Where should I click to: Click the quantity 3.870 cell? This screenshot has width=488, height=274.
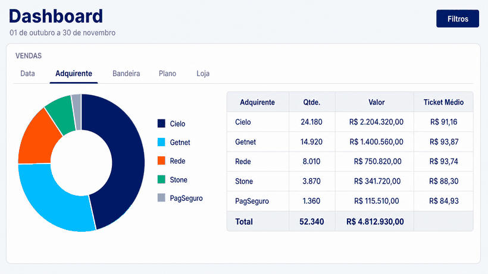[311, 181]
